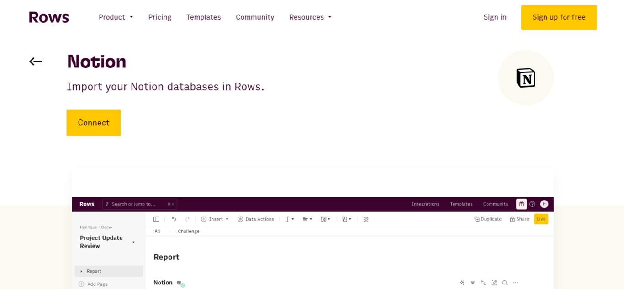This screenshot has height=289, width=624.
Task: Click the Duplicate button
Action: coord(488,219)
